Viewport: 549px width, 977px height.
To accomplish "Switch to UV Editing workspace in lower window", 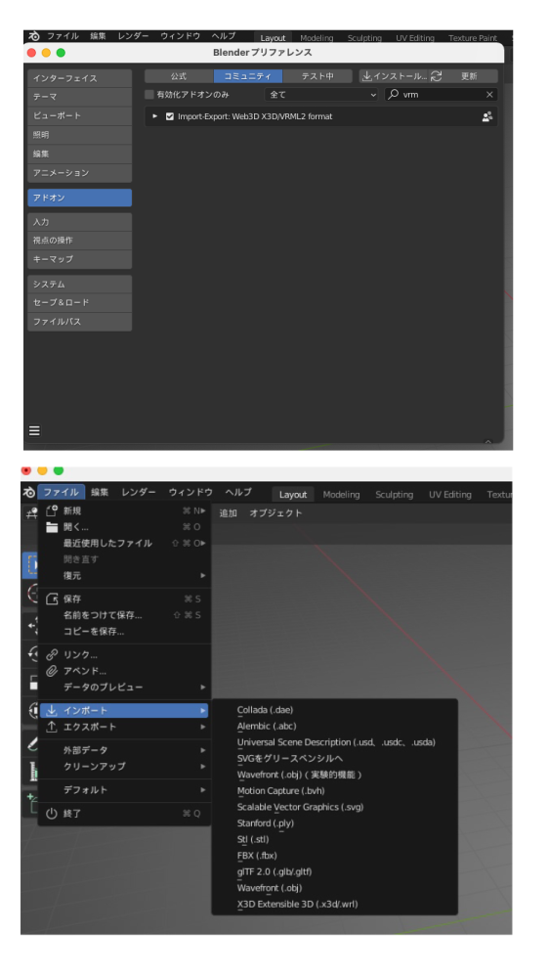I will pyautogui.click(x=450, y=495).
